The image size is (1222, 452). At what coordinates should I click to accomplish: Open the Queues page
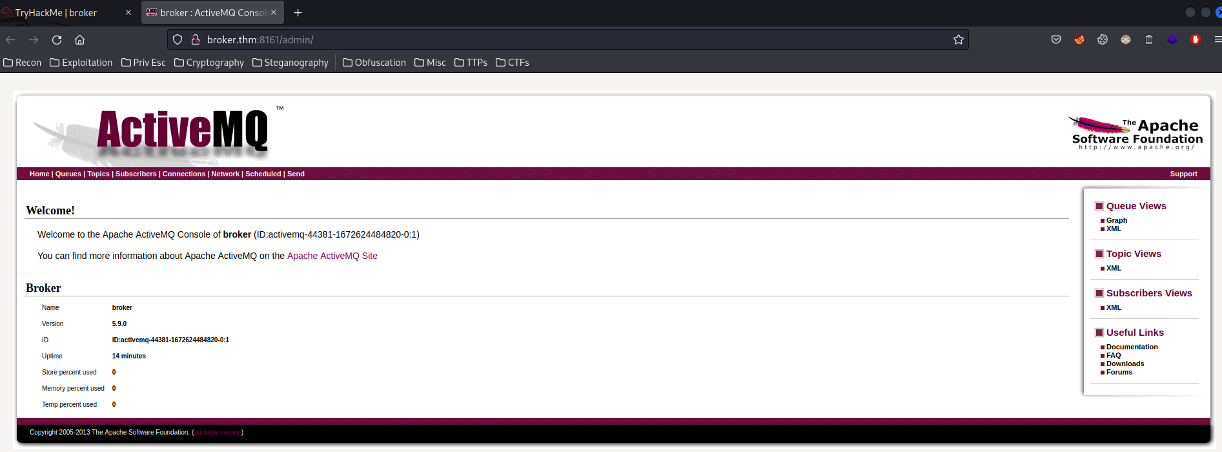point(68,174)
